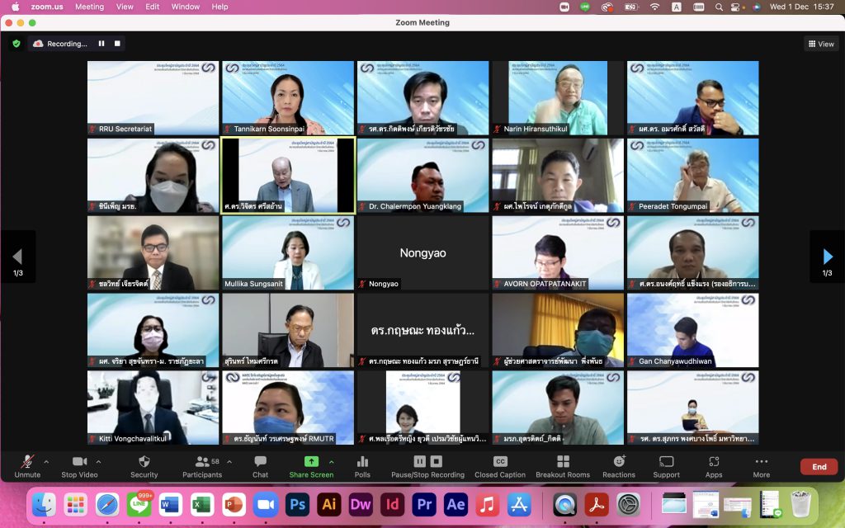This screenshot has height=528, width=845.
Task: Open LINE app in the Dock
Action: [x=139, y=505]
